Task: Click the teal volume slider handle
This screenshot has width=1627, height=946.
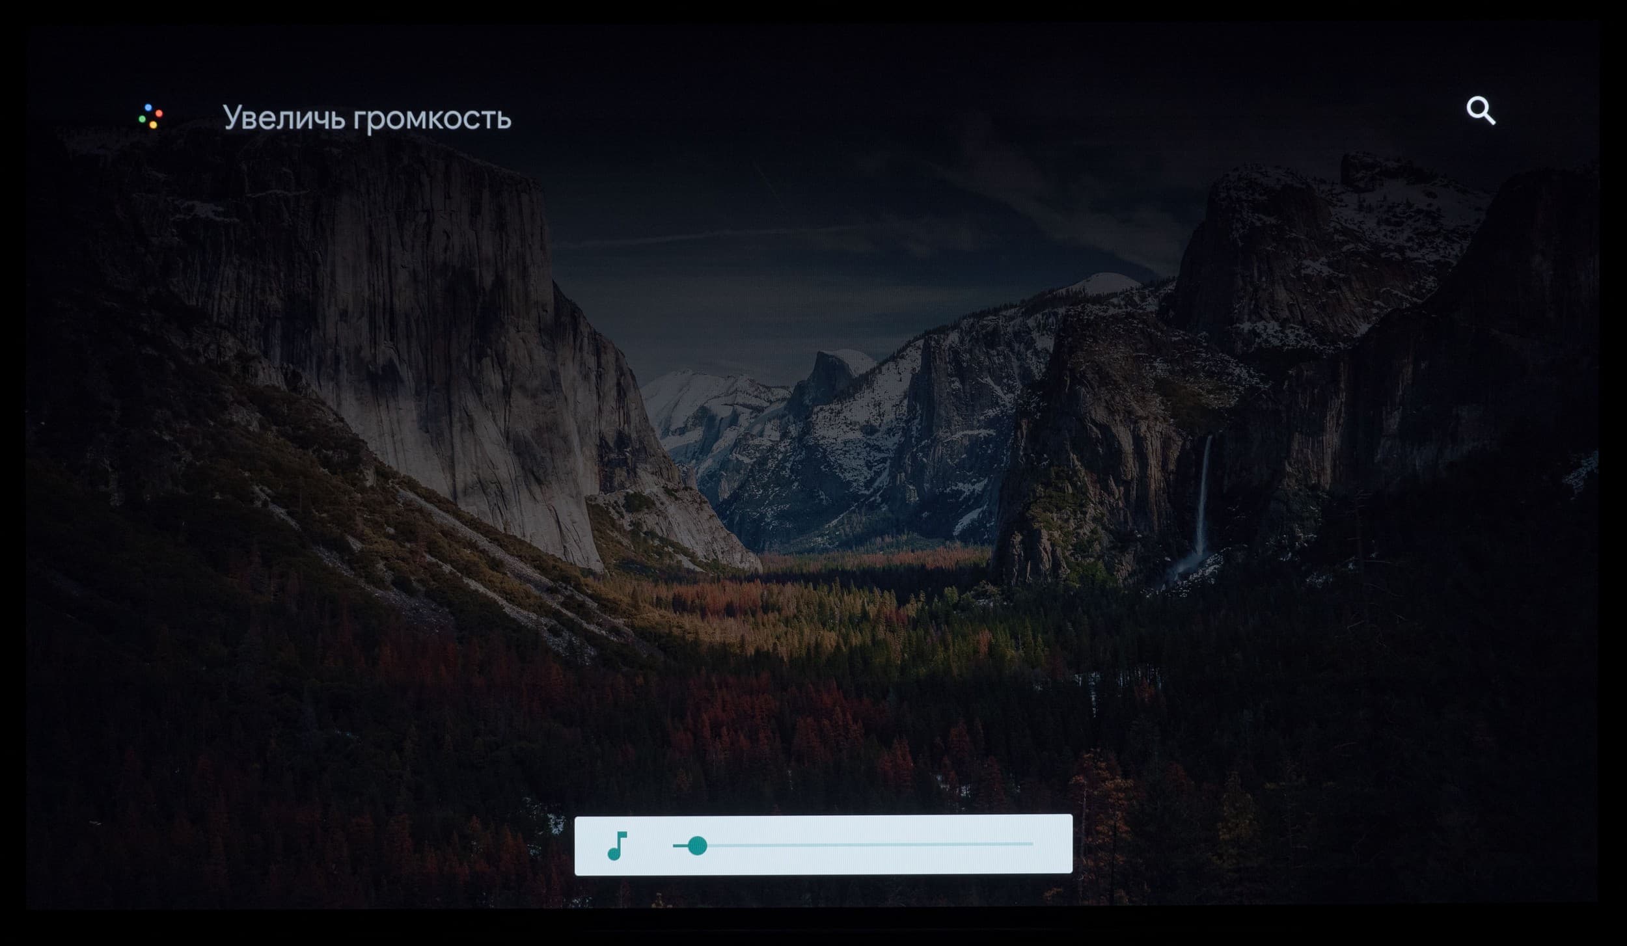Action: 697,845
